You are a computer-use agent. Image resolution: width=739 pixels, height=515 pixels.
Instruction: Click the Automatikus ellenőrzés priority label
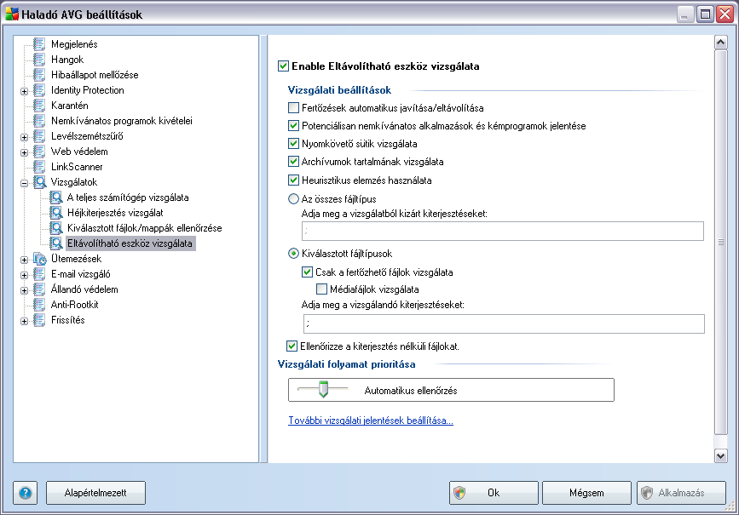pyautogui.click(x=411, y=390)
